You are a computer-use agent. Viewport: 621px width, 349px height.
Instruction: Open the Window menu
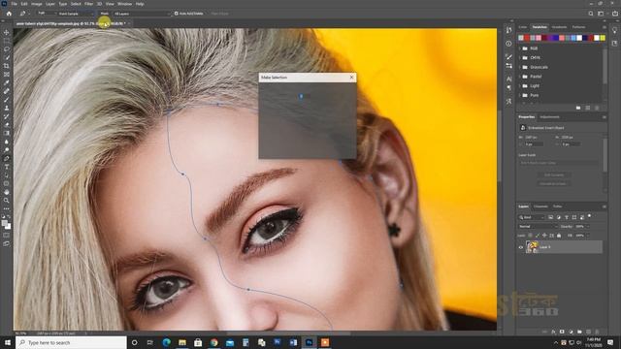click(124, 4)
